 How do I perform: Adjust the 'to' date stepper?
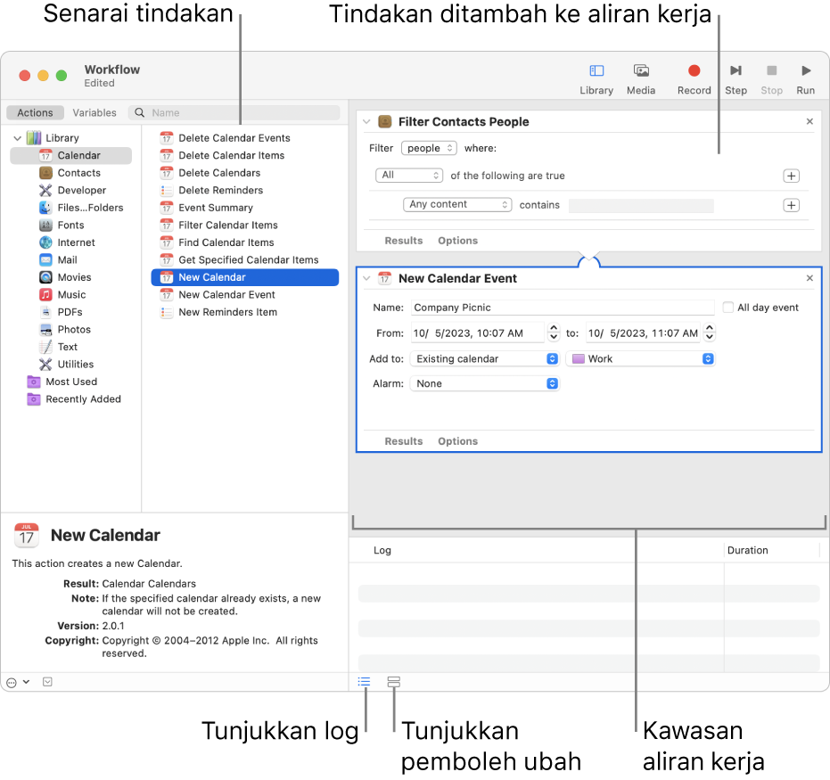[710, 333]
